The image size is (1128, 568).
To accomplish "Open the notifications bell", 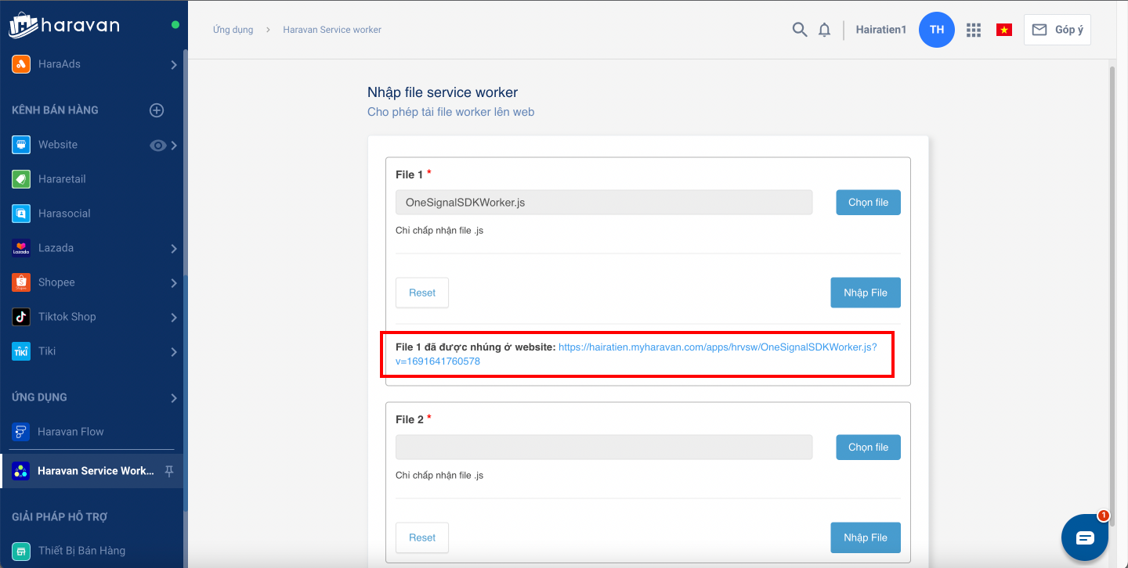I will click(824, 30).
